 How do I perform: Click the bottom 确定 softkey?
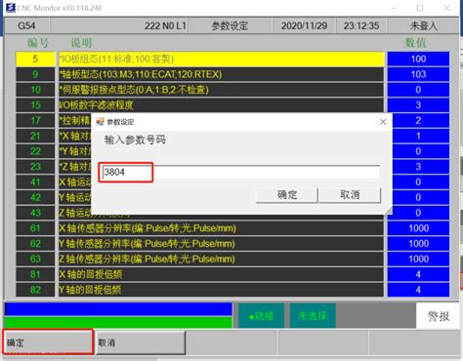click(48, 342)
